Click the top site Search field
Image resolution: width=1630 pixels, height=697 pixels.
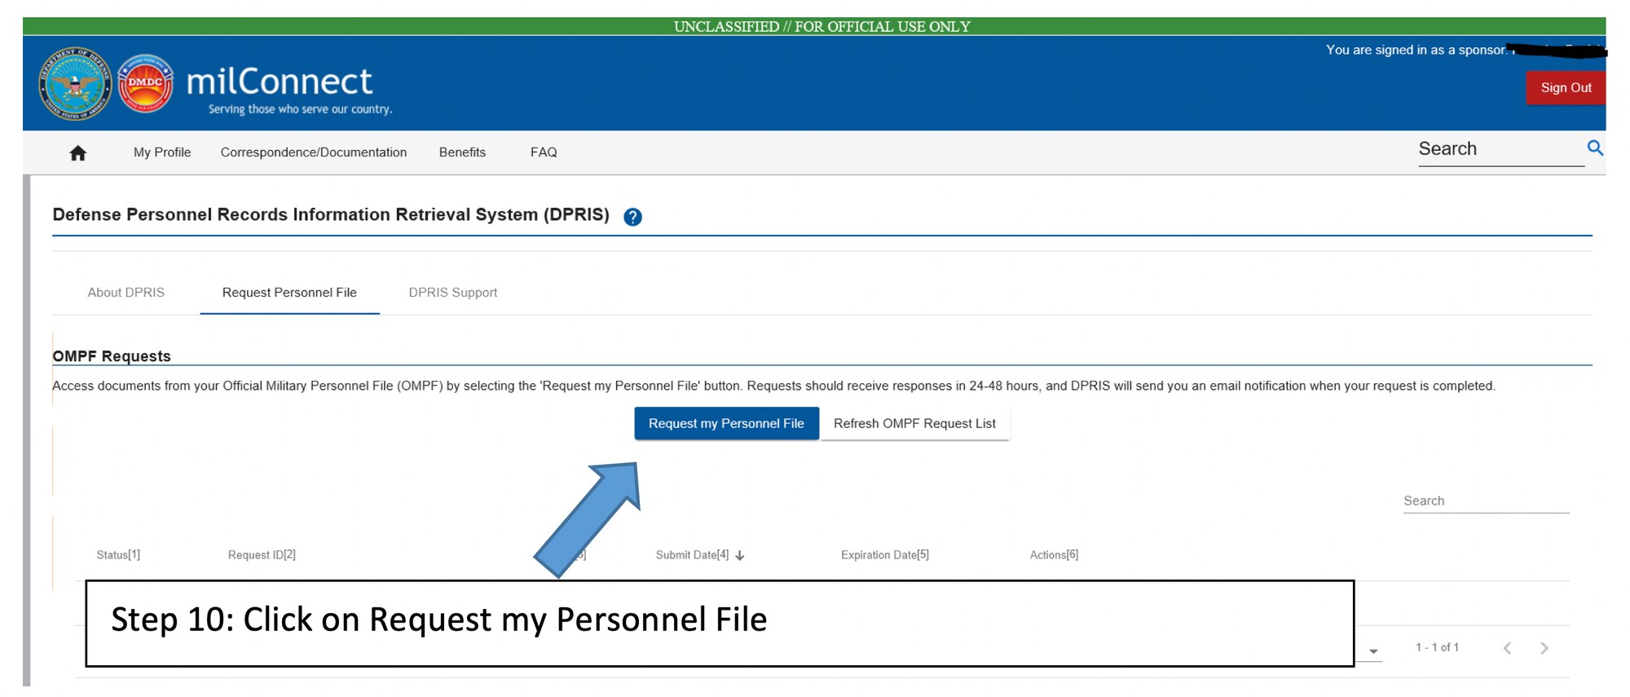pyautogui.click(x=1500, y=149)
